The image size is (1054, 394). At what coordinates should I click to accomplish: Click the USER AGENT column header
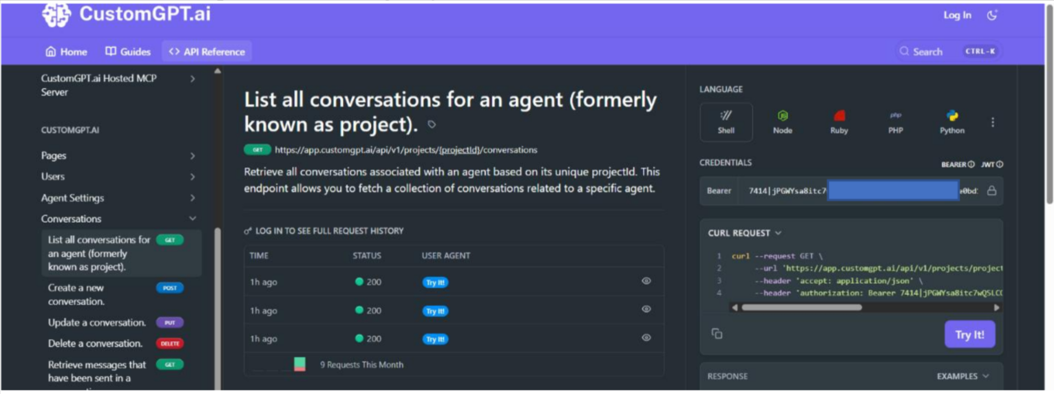click(x=446, y=256)
